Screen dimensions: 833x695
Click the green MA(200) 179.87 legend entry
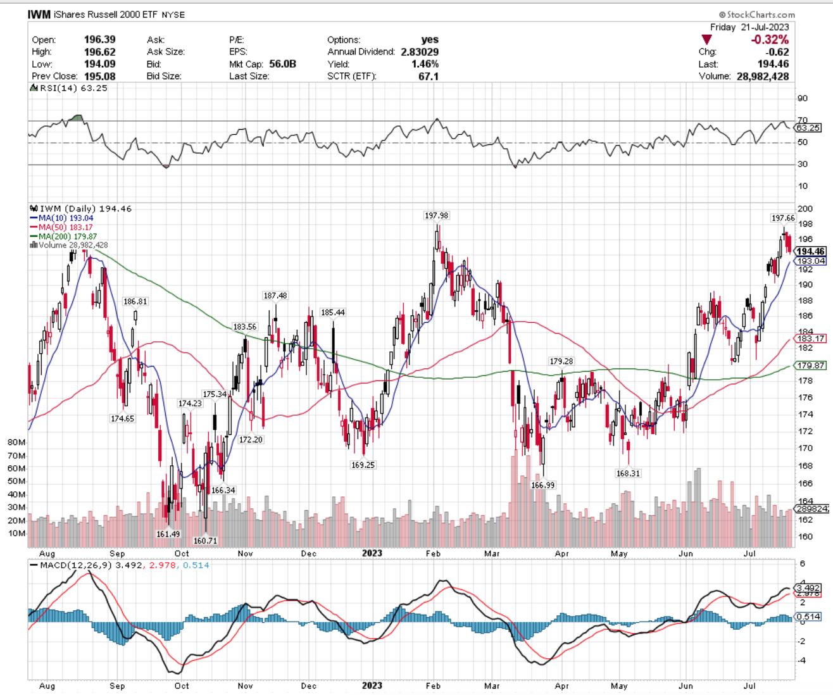[x=63, y=237]
